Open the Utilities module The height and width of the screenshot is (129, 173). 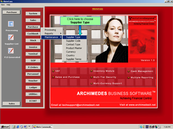[x=33, y=94]
